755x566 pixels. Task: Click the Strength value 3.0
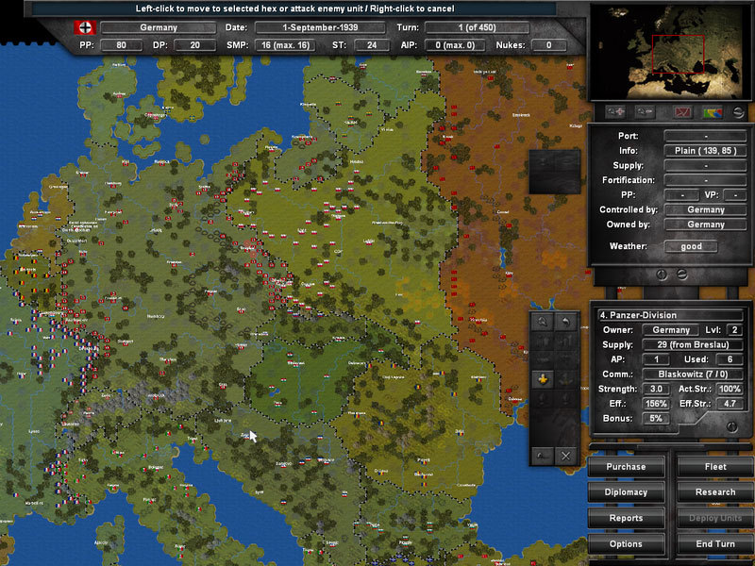(656, 389)
